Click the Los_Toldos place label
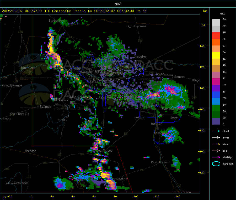 coord(104,151)
